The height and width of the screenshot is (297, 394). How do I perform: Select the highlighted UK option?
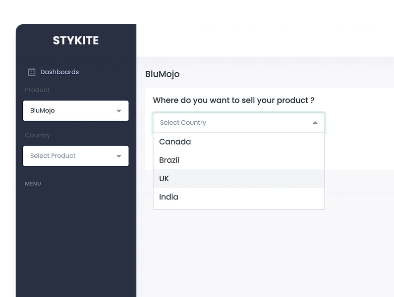coord(239,179)
